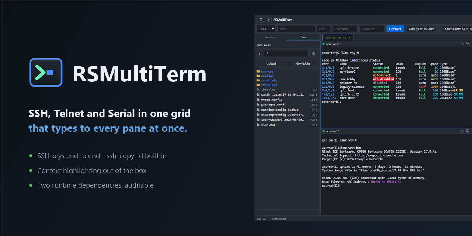Click the large RSMultiTerm title text
The height and width of the screenshot is (236, 472).
point(139,74)
